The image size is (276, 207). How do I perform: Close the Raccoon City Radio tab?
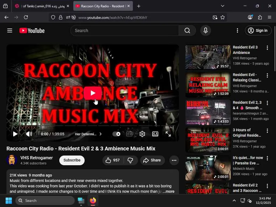click(x=129, y=6)
